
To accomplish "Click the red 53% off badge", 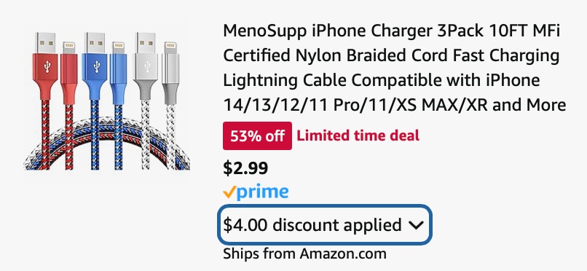I will click(257, 136).
